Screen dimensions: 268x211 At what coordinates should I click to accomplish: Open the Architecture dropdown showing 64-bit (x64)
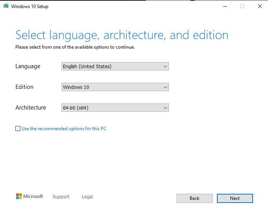(x=115, y=108)
